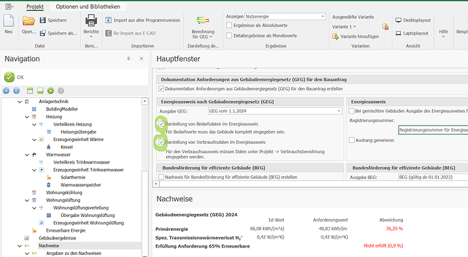468x257 pixels.
Task: Open Optionen und Bibliotheken tab
Action: pos(88,7)
